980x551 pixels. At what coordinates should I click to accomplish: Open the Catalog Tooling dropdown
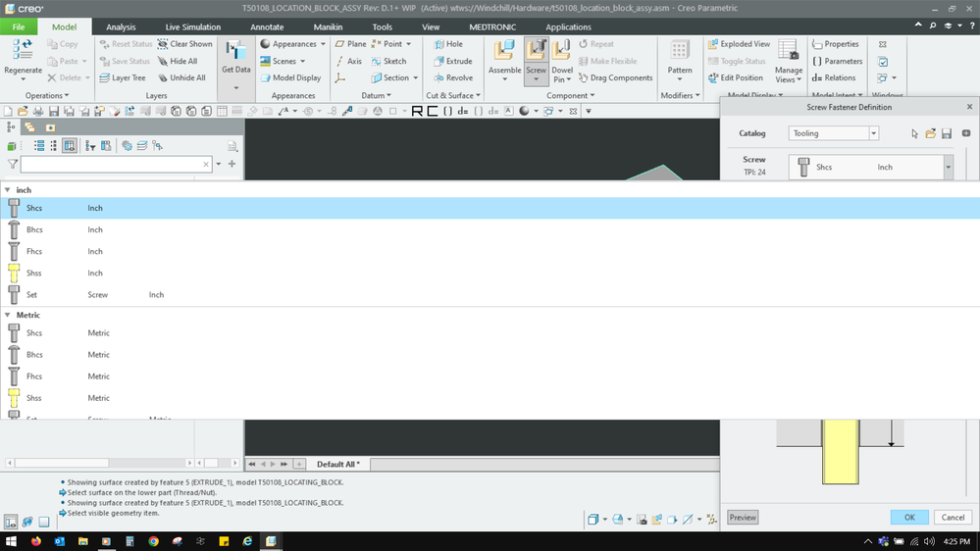[x=873, y=133]
